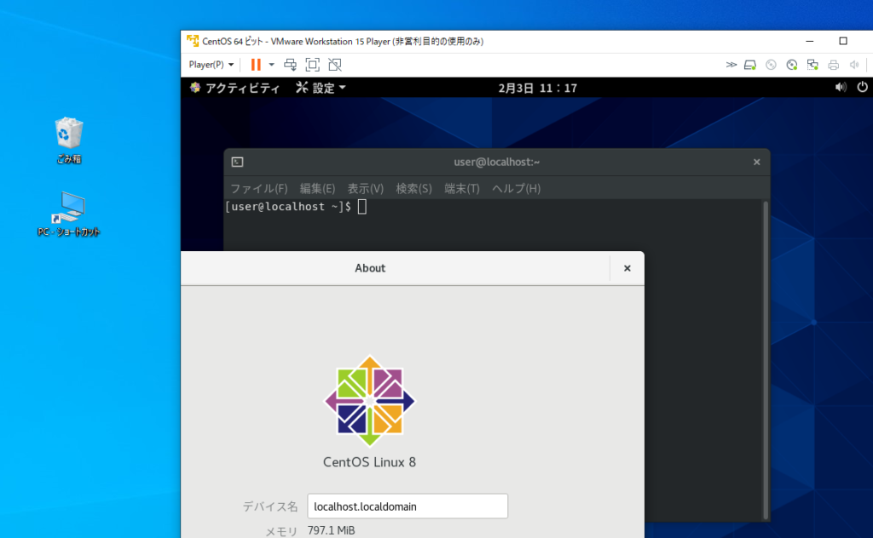Select the ごみ箱 desktop icon
Screen dimensions: 873x538
tap(69, 141)
